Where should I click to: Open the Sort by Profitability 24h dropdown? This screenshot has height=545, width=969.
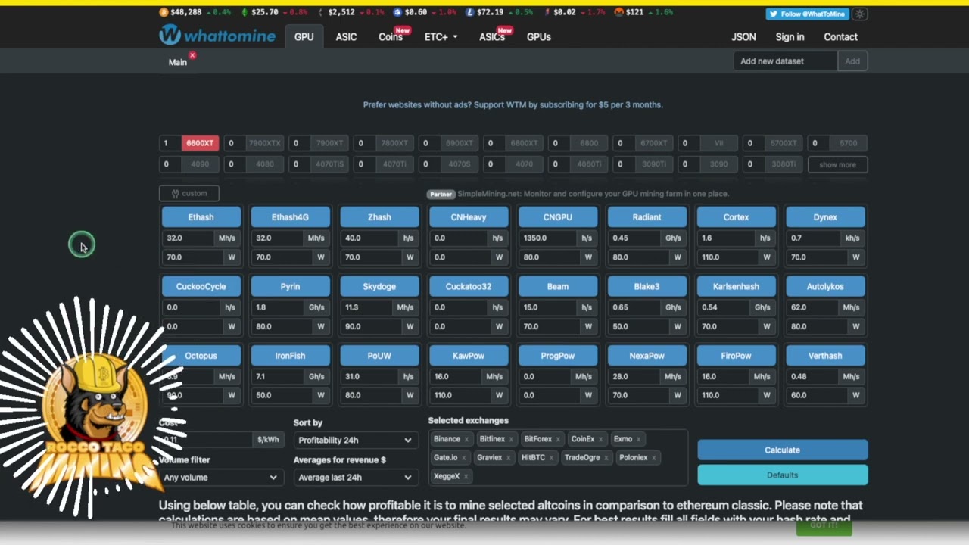355,440
